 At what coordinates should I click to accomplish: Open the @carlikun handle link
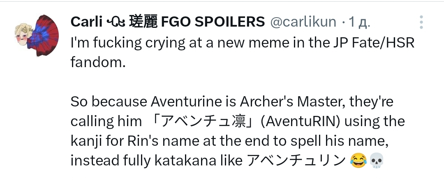coord(303,22)
